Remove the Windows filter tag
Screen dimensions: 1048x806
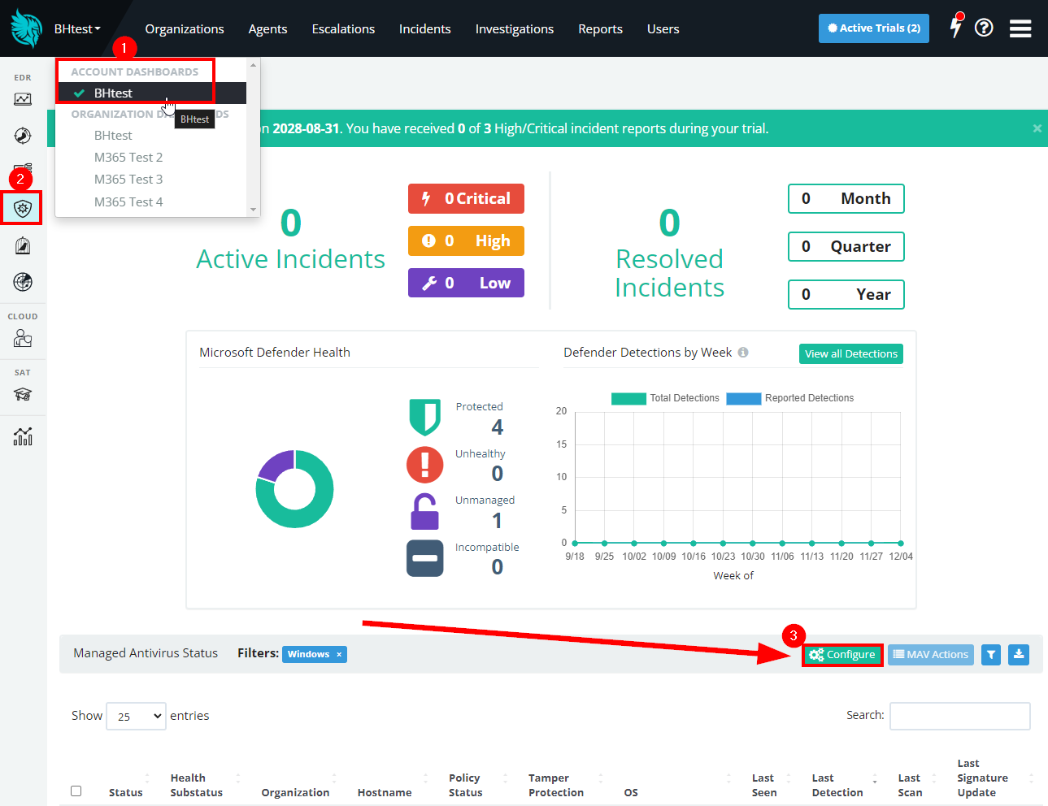(339, 655)
